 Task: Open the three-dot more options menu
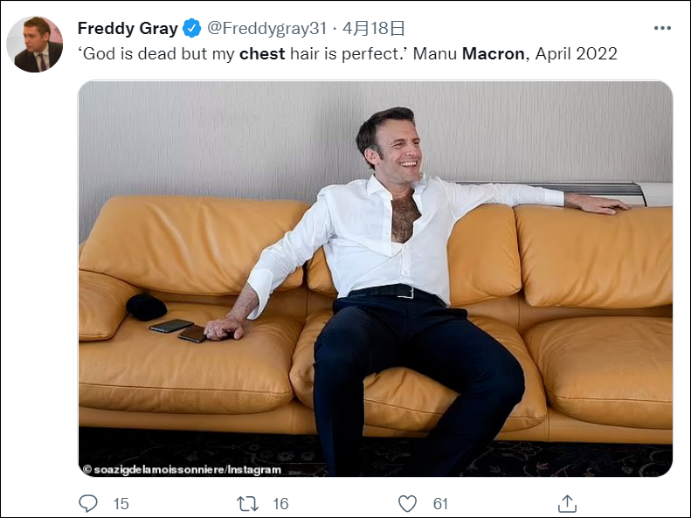[662, 28]
